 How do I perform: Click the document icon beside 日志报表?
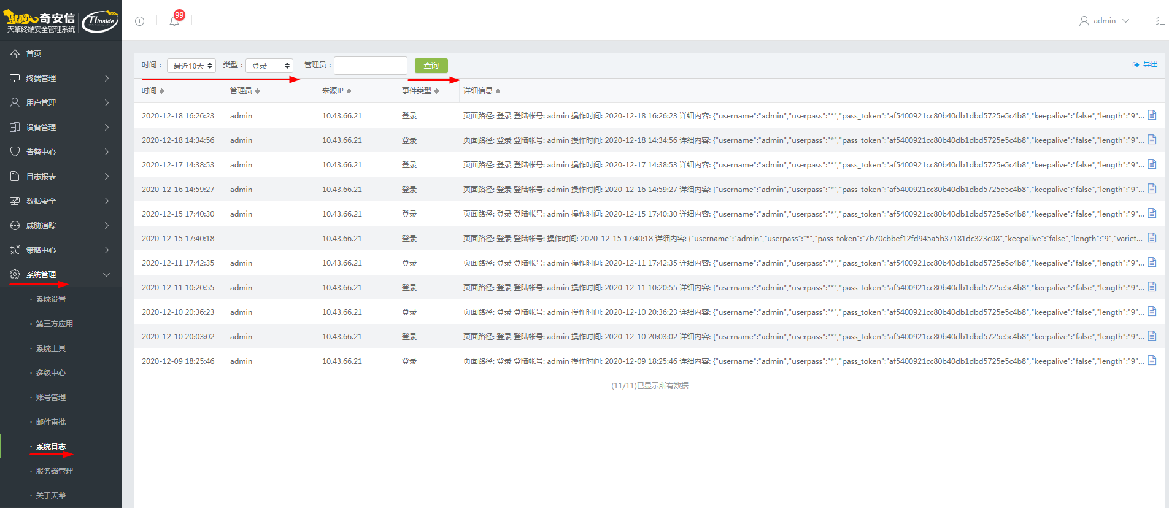tap(15, 177)
